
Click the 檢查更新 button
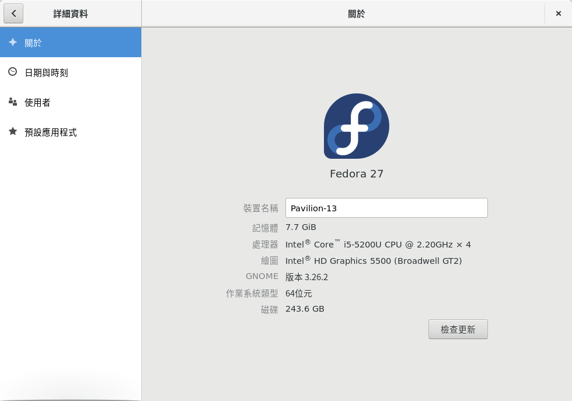coord(458,329)
